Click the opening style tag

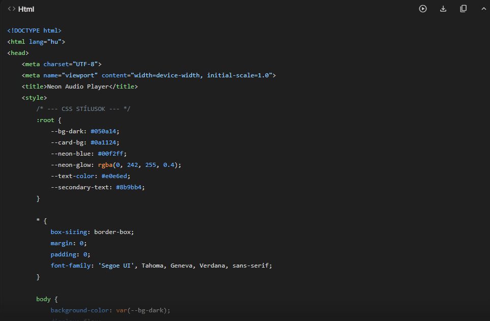click(34, 98)
